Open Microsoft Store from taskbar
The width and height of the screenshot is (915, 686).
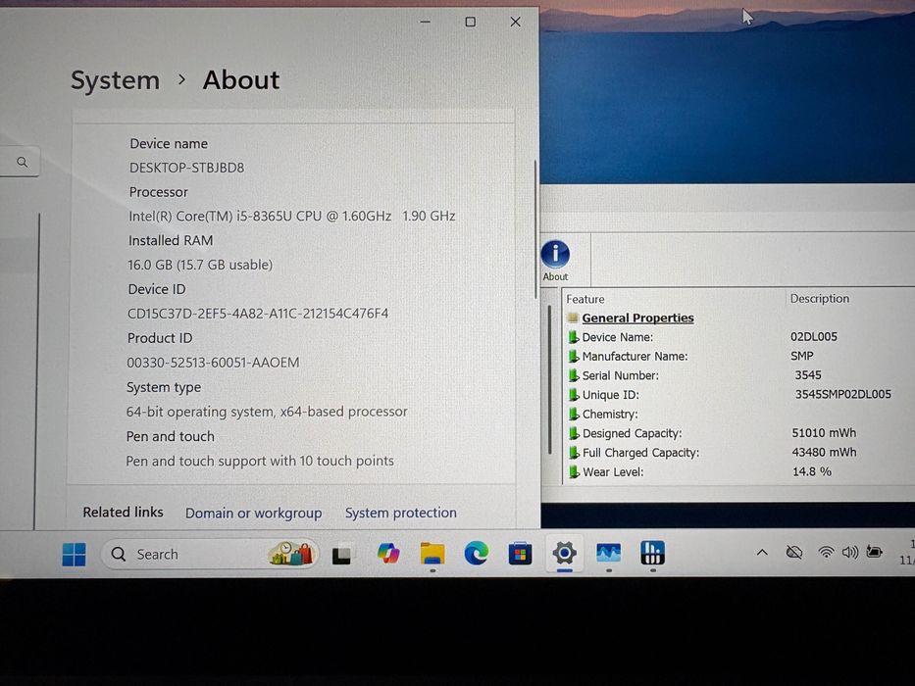point(520,554)
